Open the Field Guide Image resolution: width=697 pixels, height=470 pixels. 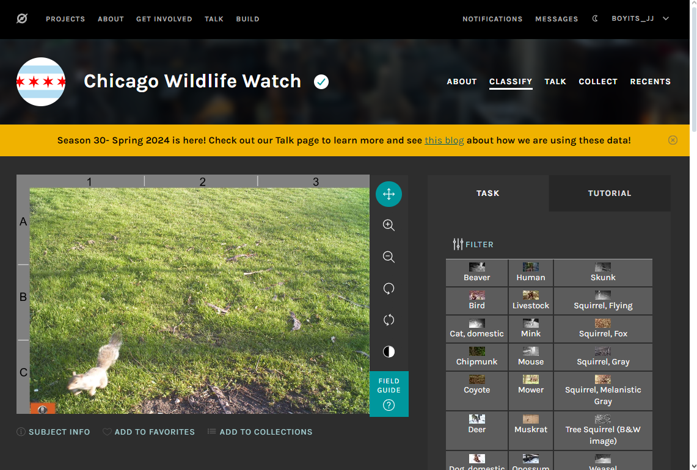(389, 394)
